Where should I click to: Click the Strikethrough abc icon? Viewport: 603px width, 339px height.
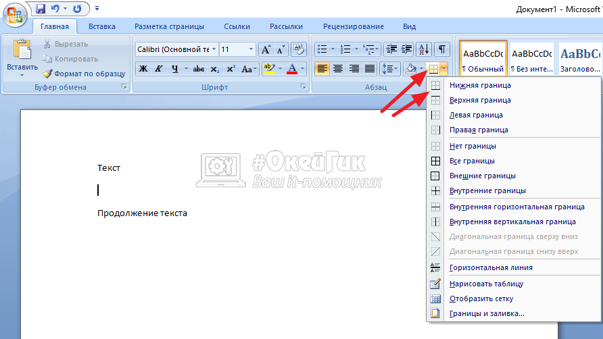(199, 69)
